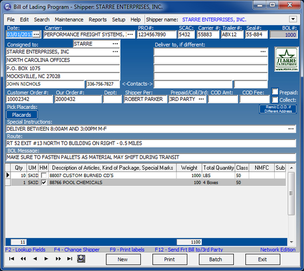304x271 pixels.
Task: Click the grid scrollbar up arrow
Action: coord(291,168)
